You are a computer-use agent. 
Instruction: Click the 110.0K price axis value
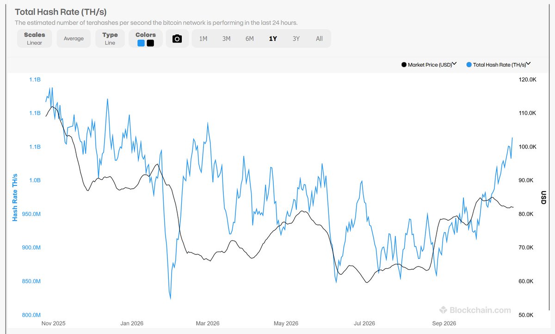coord(526,113)
